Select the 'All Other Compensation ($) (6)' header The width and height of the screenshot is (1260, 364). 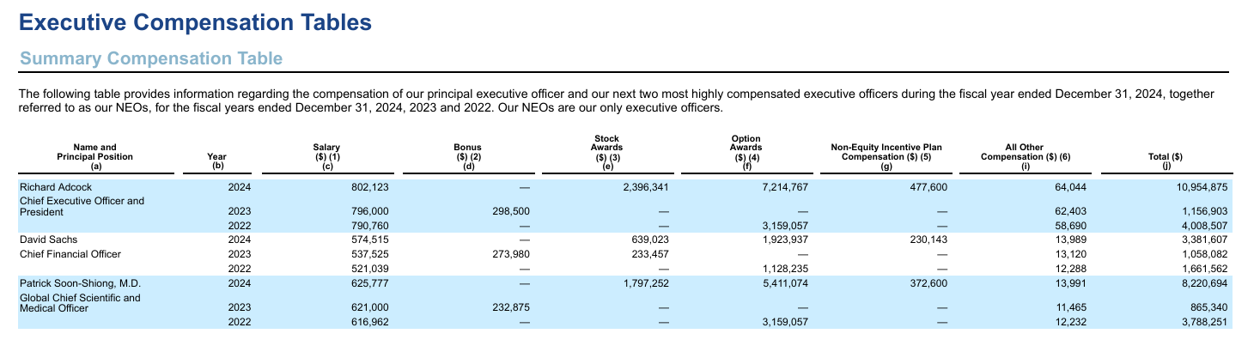click(x=1026, y=157)
